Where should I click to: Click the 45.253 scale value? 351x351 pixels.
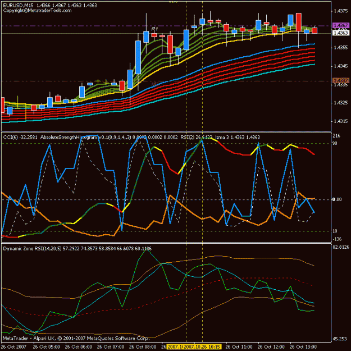(340, 339)
